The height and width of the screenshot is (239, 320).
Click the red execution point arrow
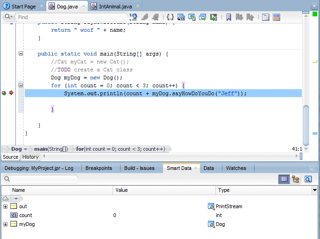tap(11, 93)
